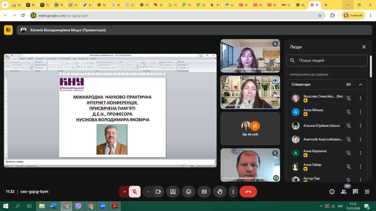Click the 'Ще 46 осіб' tile
The height and width of the screenshot is (211, 376).
(x=250, y=129)
